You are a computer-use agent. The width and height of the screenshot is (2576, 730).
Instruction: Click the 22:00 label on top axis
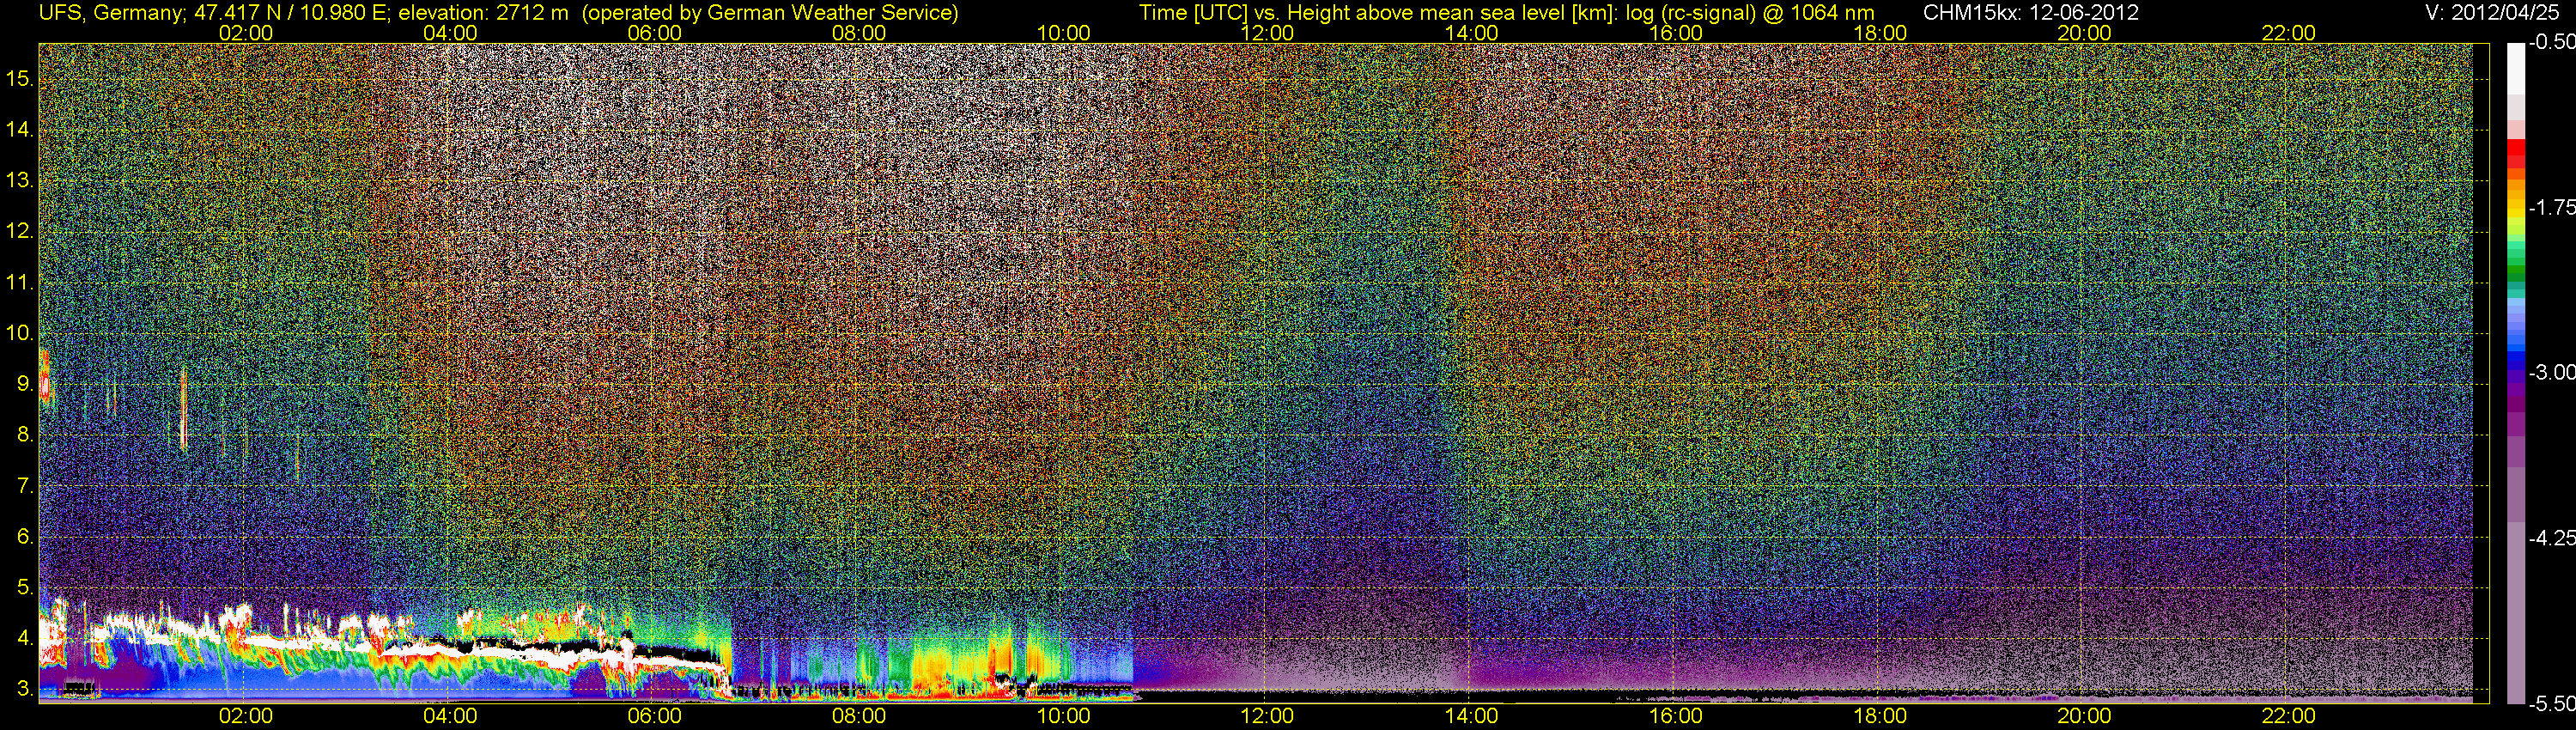2289,33
